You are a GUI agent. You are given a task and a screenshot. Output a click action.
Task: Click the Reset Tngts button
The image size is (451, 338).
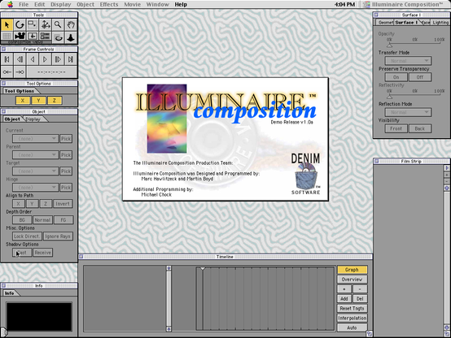pyautogui.click(x=352, y=309)
